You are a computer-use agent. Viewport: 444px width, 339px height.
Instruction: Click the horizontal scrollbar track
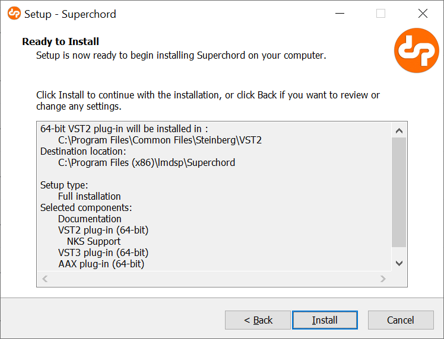[x=214, y=279]
